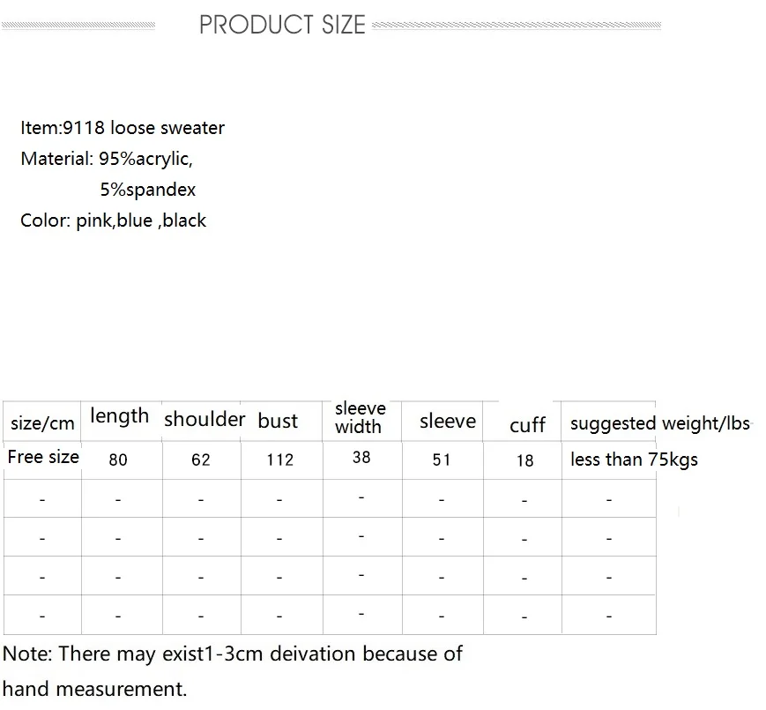766x710 pixels.
Task: Click the hand measurement note text
Action: [x=95, y=690]
